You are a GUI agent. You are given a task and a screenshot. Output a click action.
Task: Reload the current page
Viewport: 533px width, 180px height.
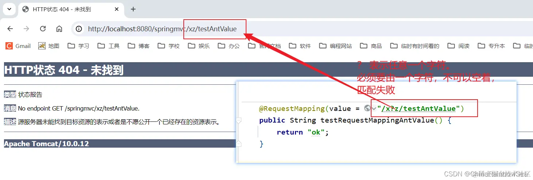click(x=43, y=29)
